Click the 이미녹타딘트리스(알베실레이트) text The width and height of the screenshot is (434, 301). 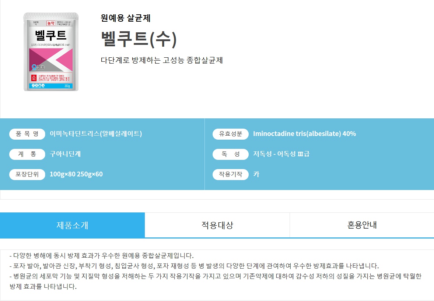tap(96, 134)
